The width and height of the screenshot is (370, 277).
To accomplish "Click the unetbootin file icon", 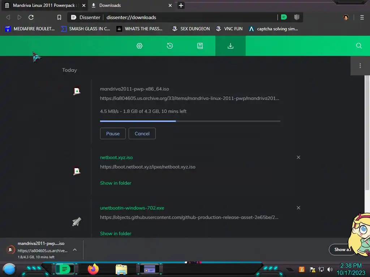I will point(77,222).
